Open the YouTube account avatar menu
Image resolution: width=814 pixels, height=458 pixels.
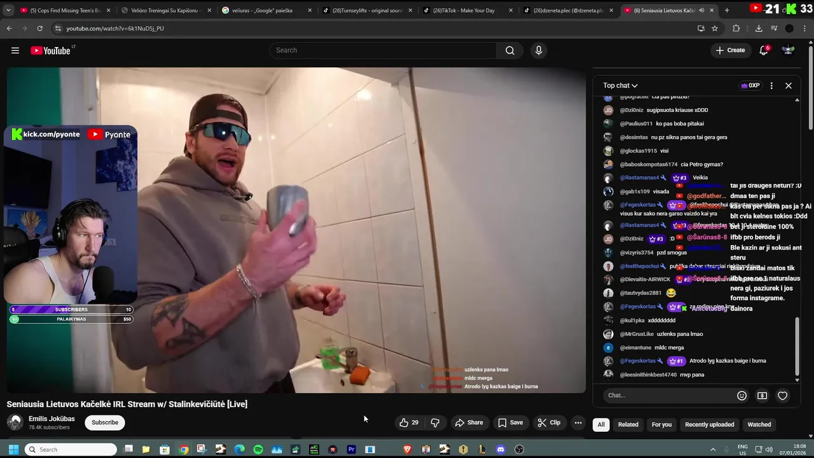(x=788, y=50)
